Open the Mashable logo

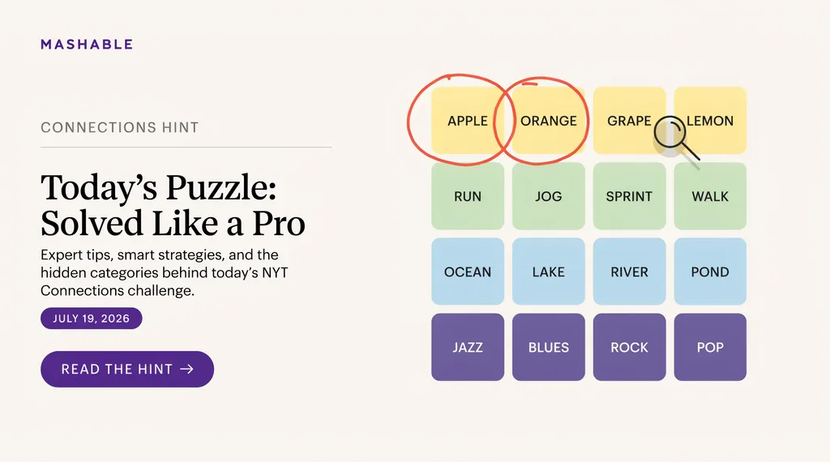87,45
